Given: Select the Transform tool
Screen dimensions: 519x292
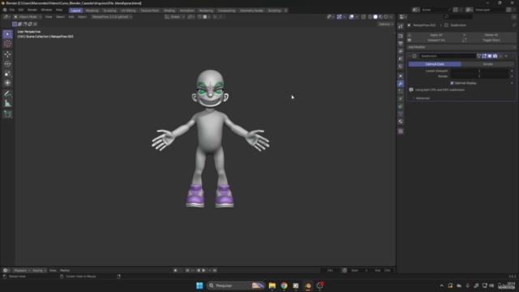Looking at the screenshot, I should click(7, 83).
